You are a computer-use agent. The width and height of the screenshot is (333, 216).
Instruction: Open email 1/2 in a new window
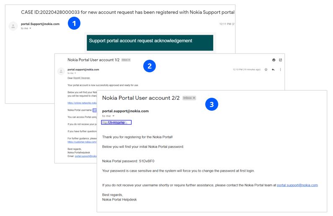(280, 60)
